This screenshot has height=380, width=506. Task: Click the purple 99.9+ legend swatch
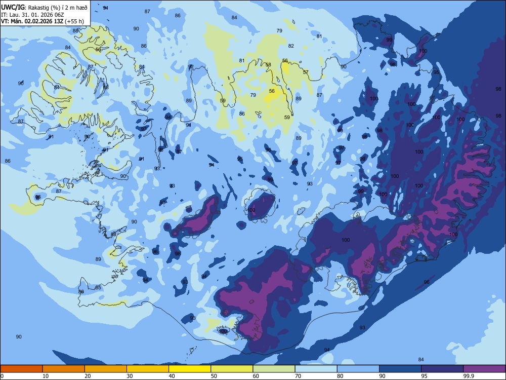[x=484, y=369]
